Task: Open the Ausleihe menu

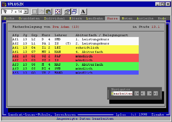Action: coord(145,19)
